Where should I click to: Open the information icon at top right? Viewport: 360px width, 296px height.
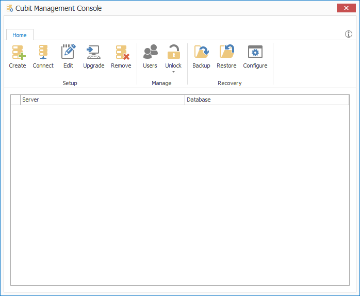pos(348,34)
